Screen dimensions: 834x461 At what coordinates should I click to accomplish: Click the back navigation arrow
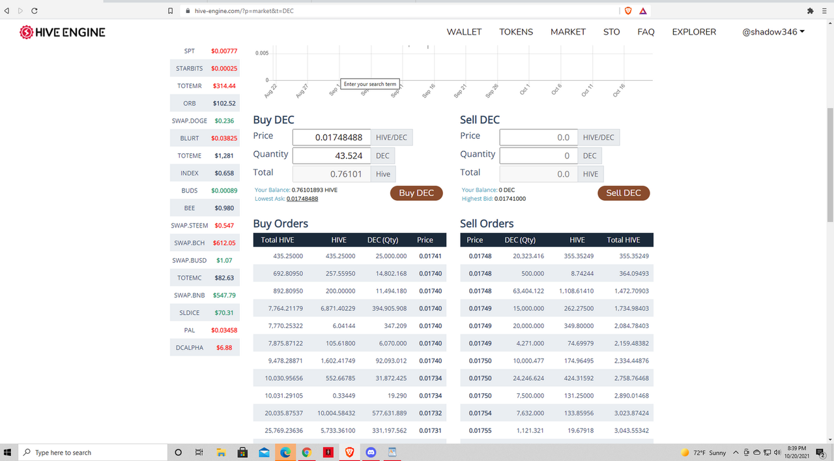[x=7, y=10]
